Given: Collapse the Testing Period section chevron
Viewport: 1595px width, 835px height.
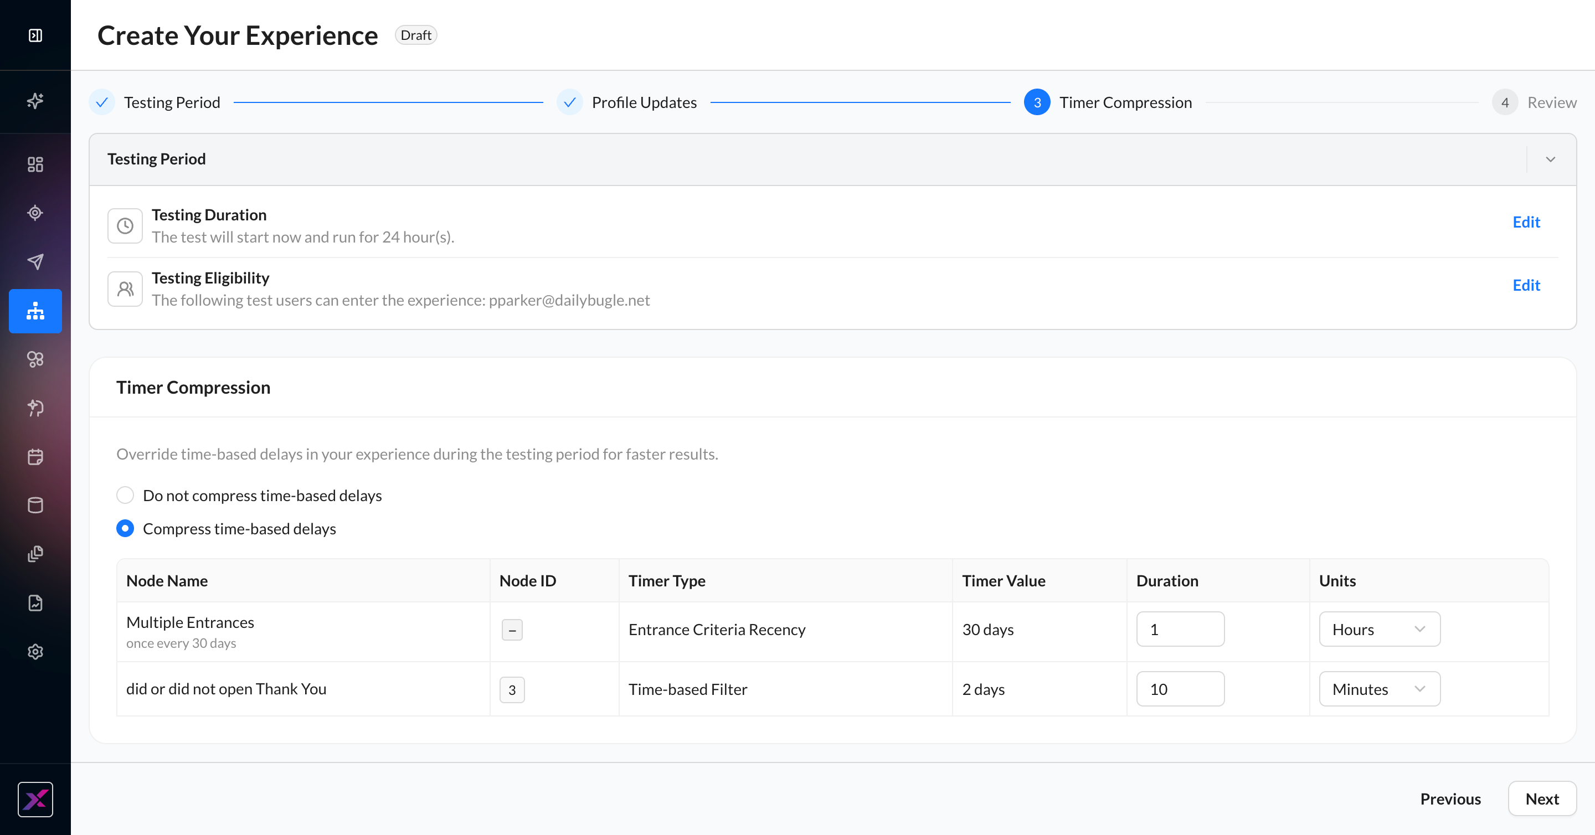Looking at the screenshot, I should [x=1551, y=159].
